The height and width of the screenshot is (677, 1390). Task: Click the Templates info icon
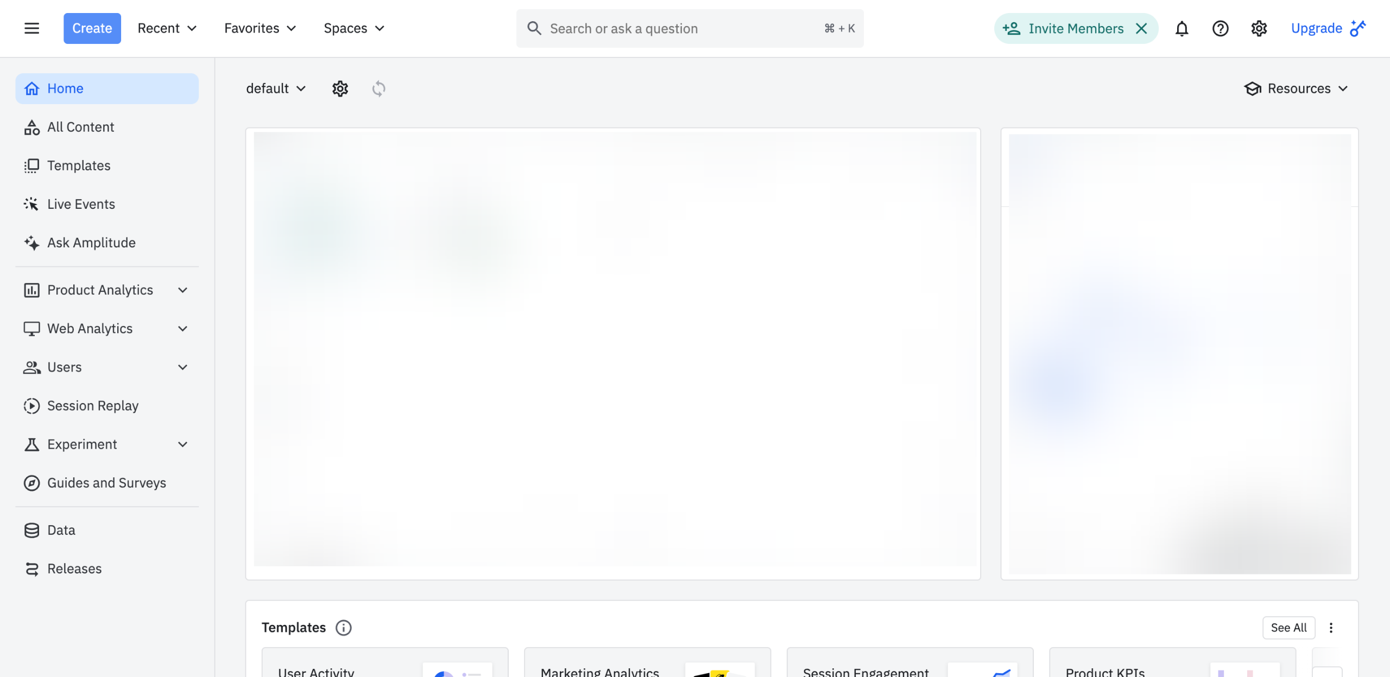point(343,628)
